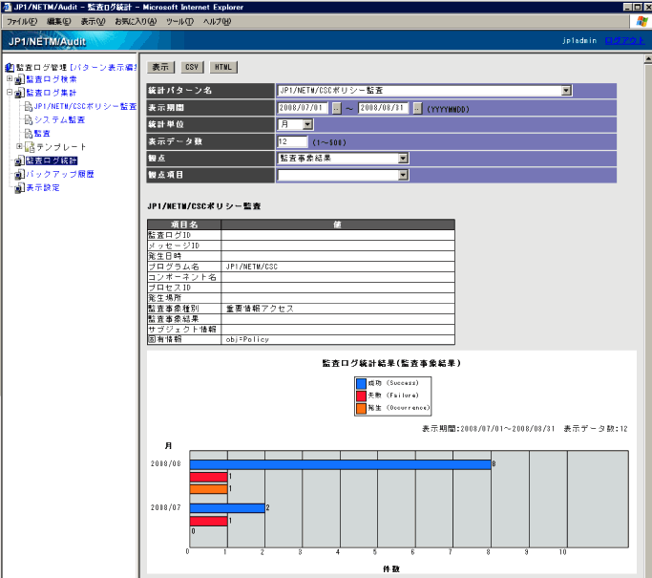Export results with the CSV button
652x578 pixels.
pos(192,67)
